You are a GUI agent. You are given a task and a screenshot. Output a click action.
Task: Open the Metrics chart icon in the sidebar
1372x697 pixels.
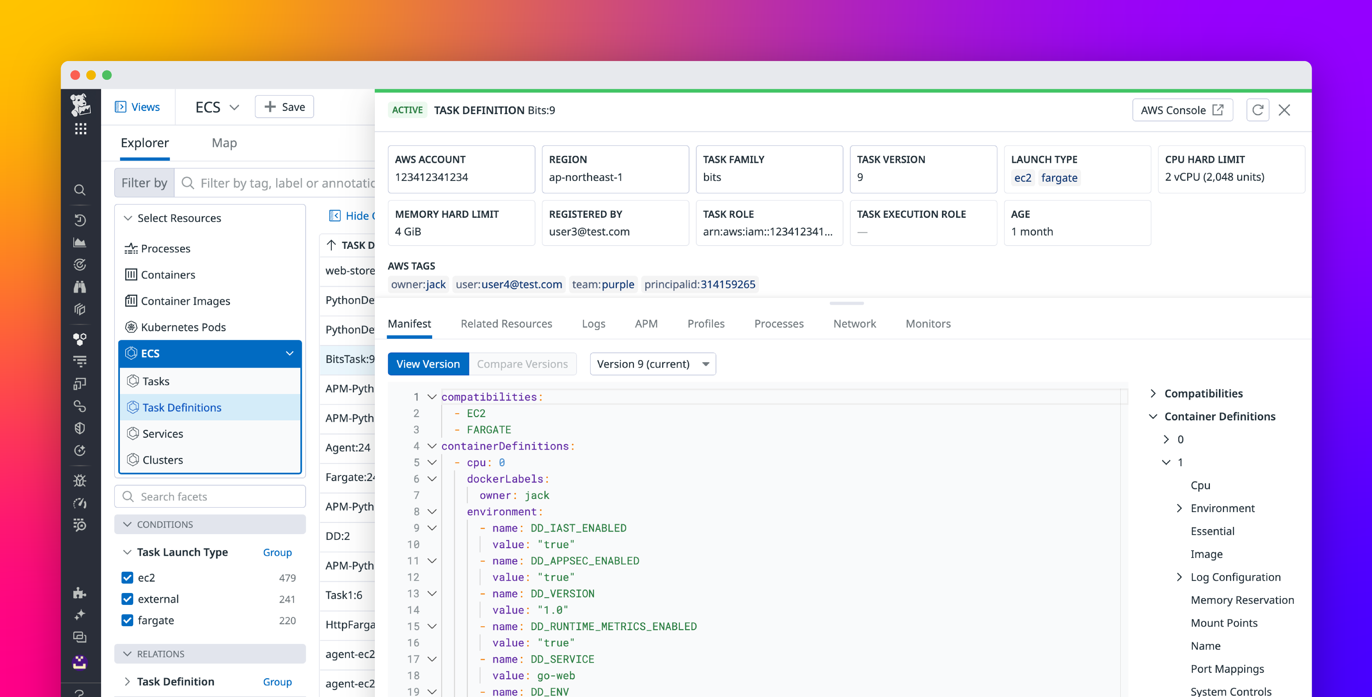(x=80, y=242)
